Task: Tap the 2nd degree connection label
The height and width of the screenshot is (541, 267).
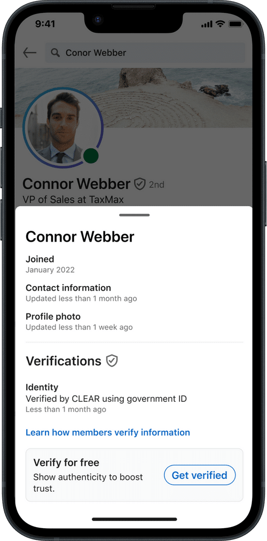Action: [156, 185]
